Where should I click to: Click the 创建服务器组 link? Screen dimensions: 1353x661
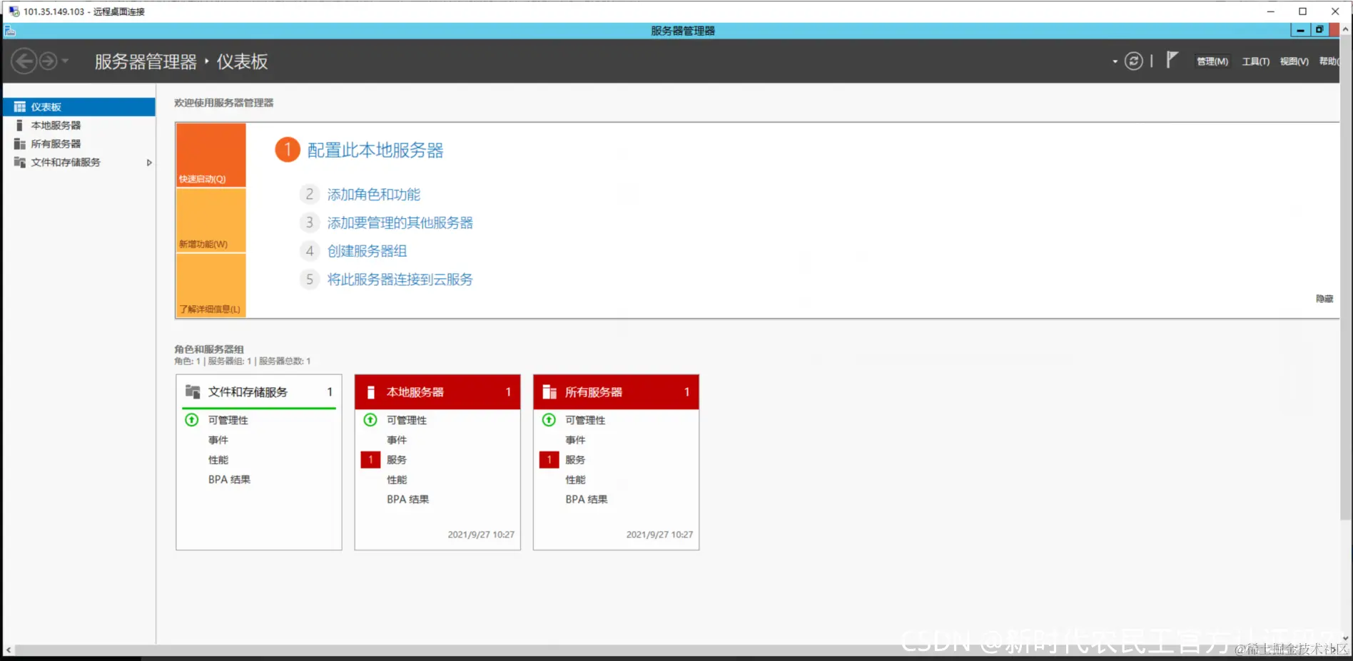[x=368, y=251]
